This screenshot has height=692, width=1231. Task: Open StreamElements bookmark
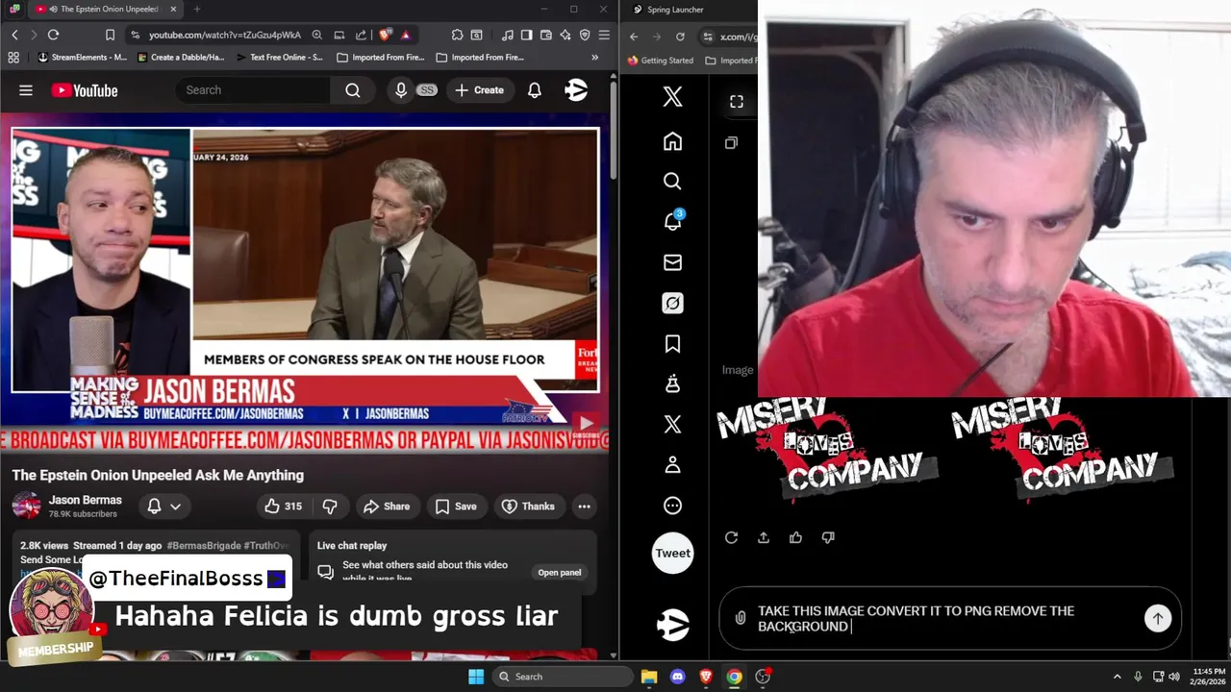(82, 58)
